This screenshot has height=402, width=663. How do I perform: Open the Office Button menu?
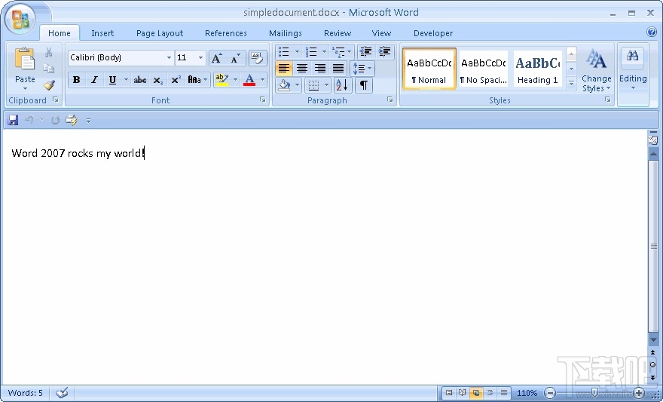(x=20, y=19)
